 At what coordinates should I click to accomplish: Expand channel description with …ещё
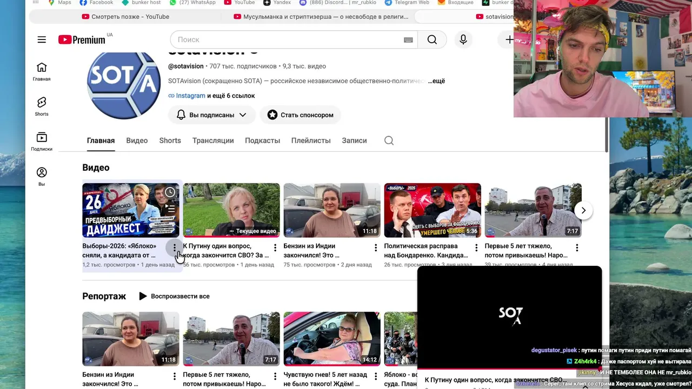tap(436, 81)
